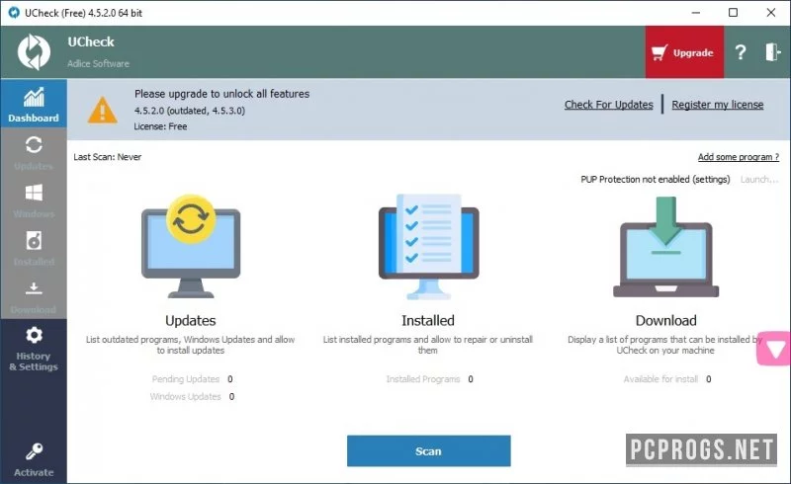Close the UCheck window

771,13
